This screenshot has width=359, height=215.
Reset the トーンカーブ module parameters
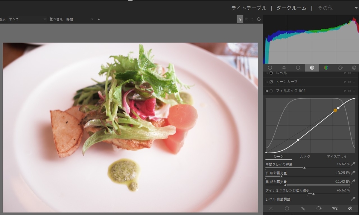(x=349, y=82)
